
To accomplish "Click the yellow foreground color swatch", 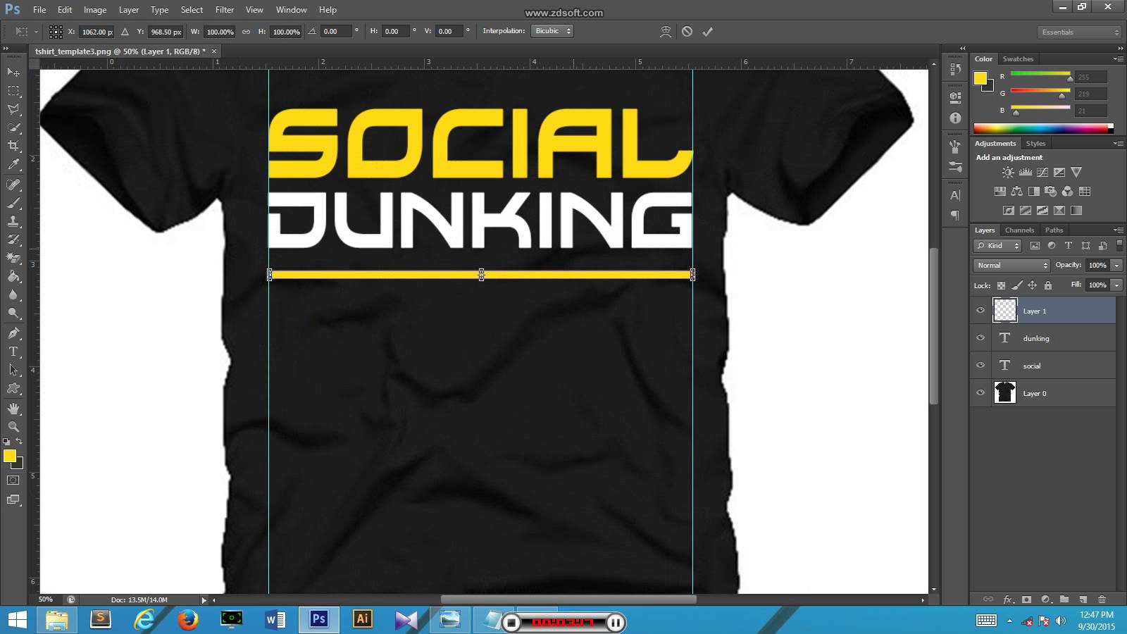I will pyautogui.click(x=9, y=456).
